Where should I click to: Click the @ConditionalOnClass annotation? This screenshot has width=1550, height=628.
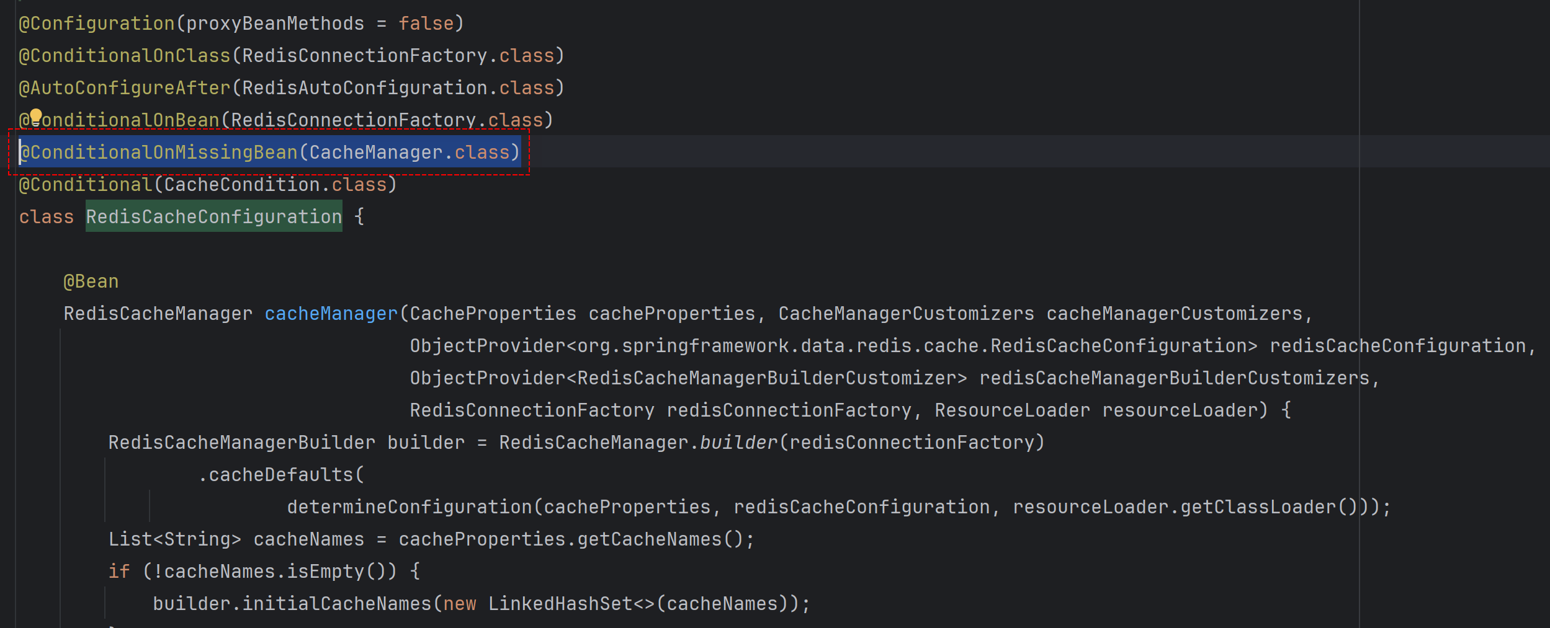click(125, 56)
